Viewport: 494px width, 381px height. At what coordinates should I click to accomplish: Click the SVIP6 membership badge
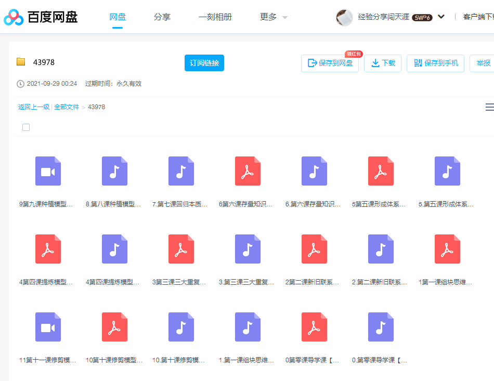[x=422, y=18]
